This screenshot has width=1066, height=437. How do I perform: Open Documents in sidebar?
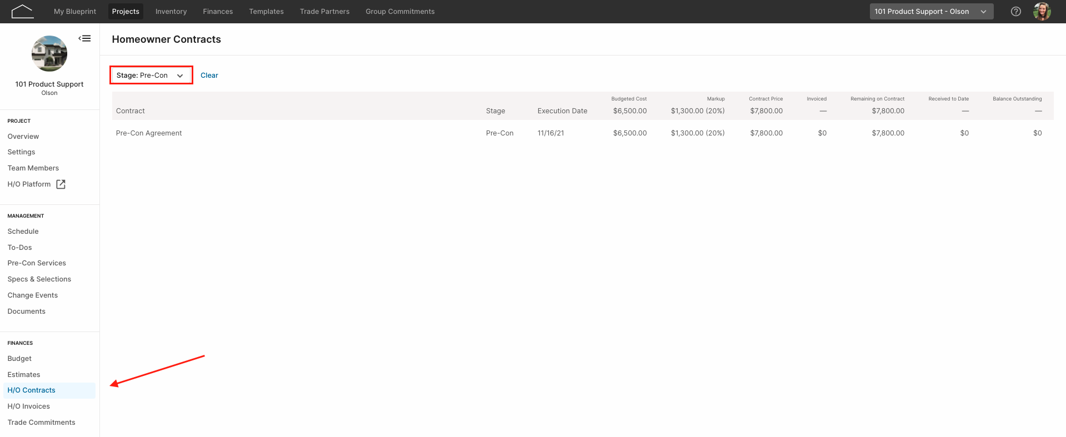tap(27, 312)
